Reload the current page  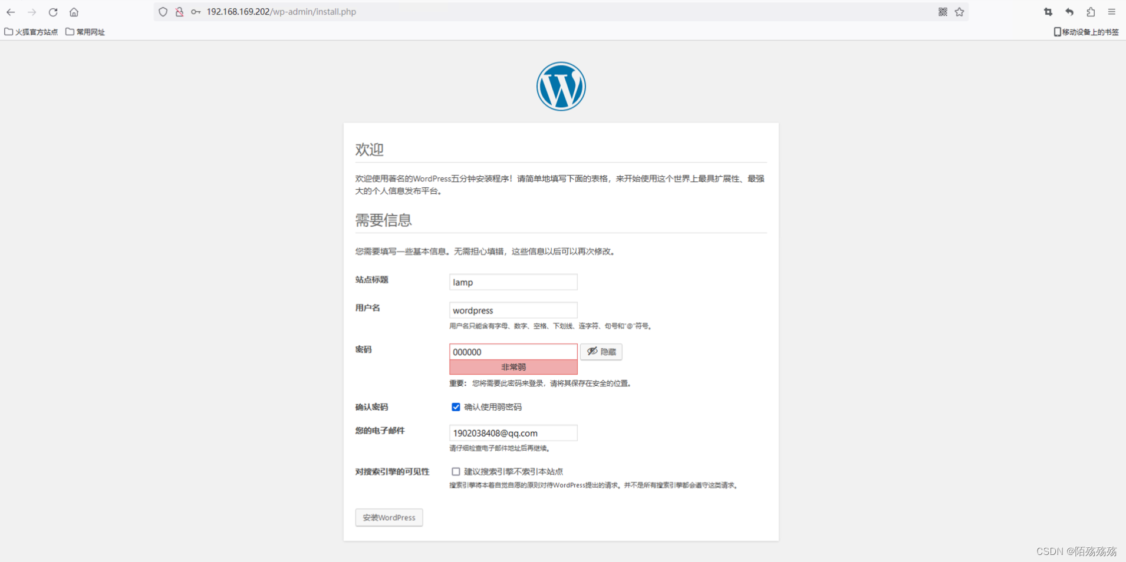[x=53, y=12]
